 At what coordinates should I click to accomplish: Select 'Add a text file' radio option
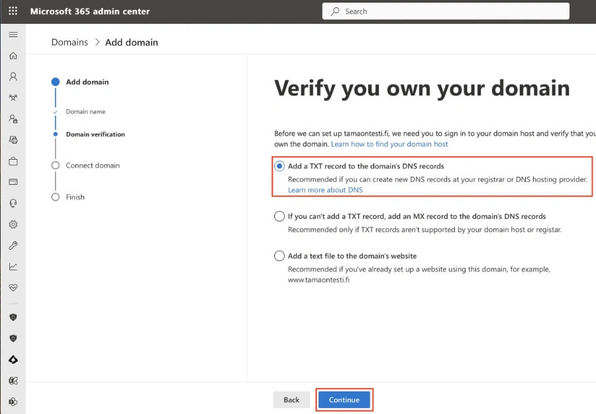[279, 256]
